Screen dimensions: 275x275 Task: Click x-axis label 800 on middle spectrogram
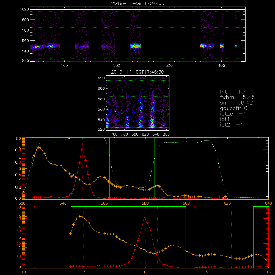135,134
